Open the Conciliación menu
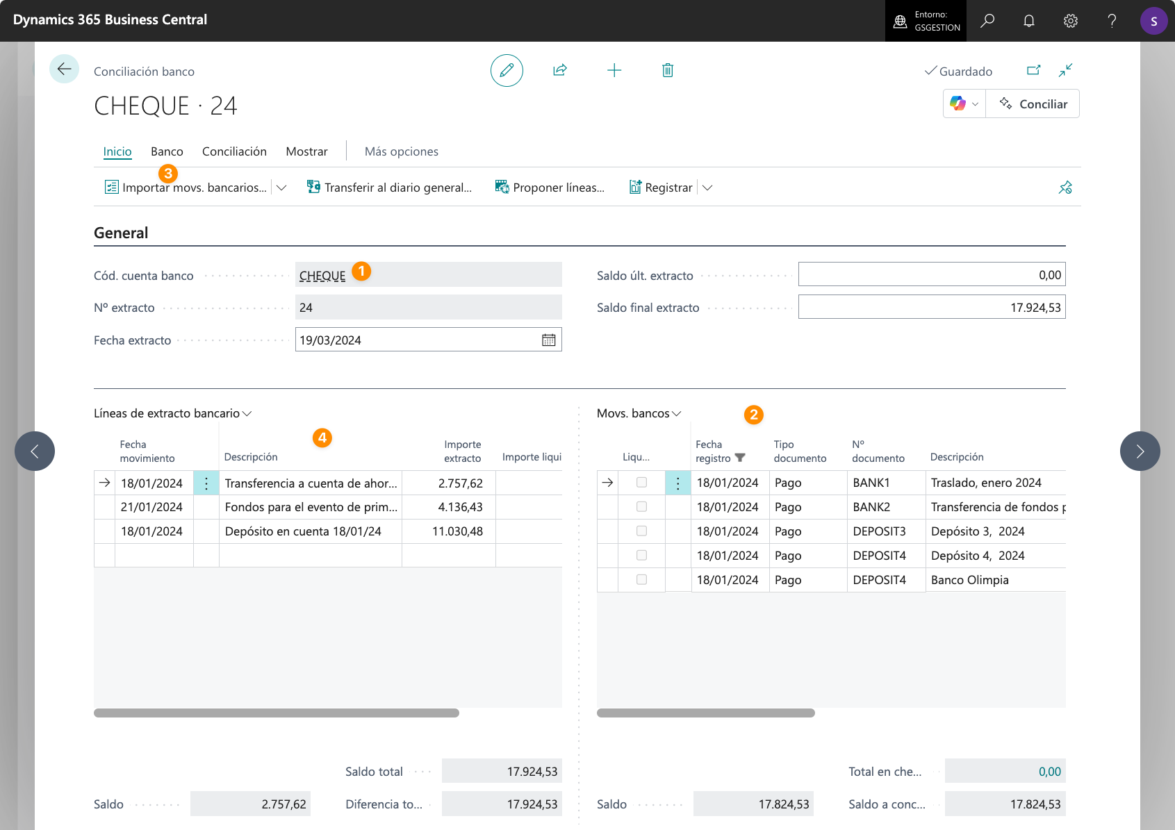The height and width of the screenshot is (830, 1175). [x=234, y=151]
